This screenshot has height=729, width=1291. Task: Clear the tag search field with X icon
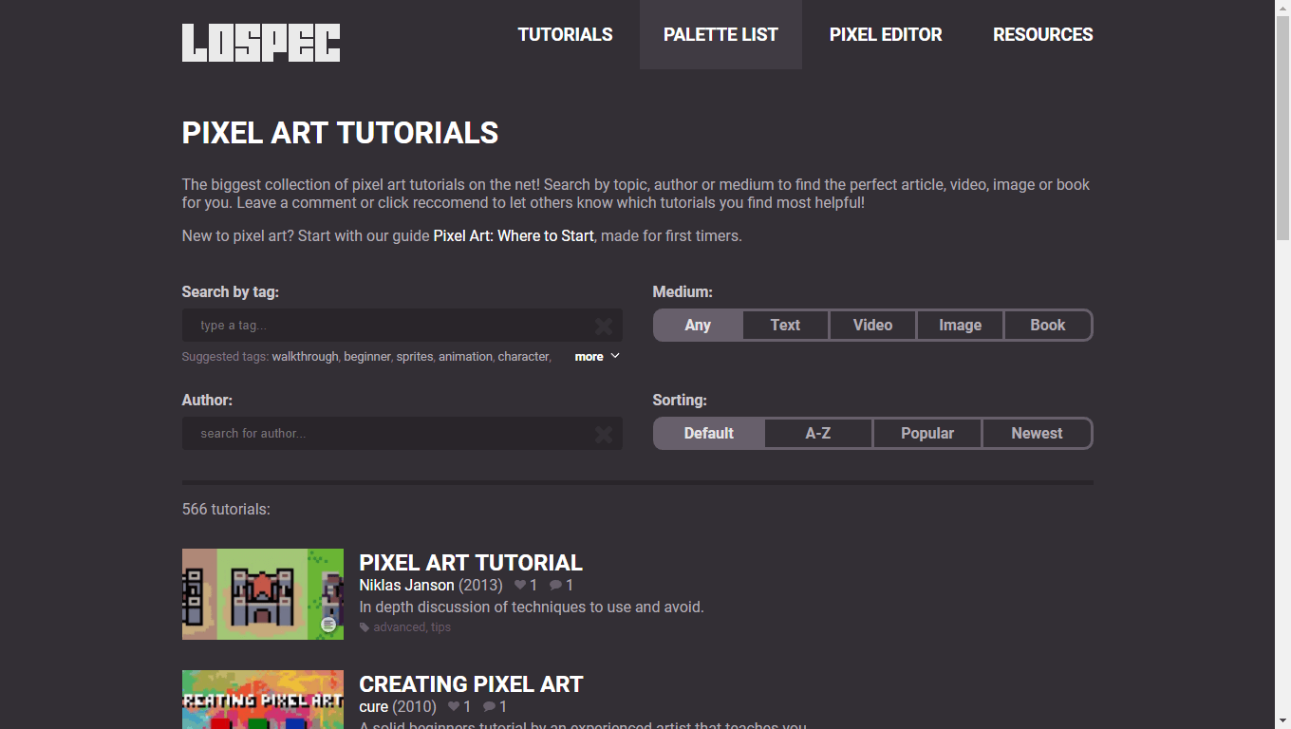click(x=603, y=327)
